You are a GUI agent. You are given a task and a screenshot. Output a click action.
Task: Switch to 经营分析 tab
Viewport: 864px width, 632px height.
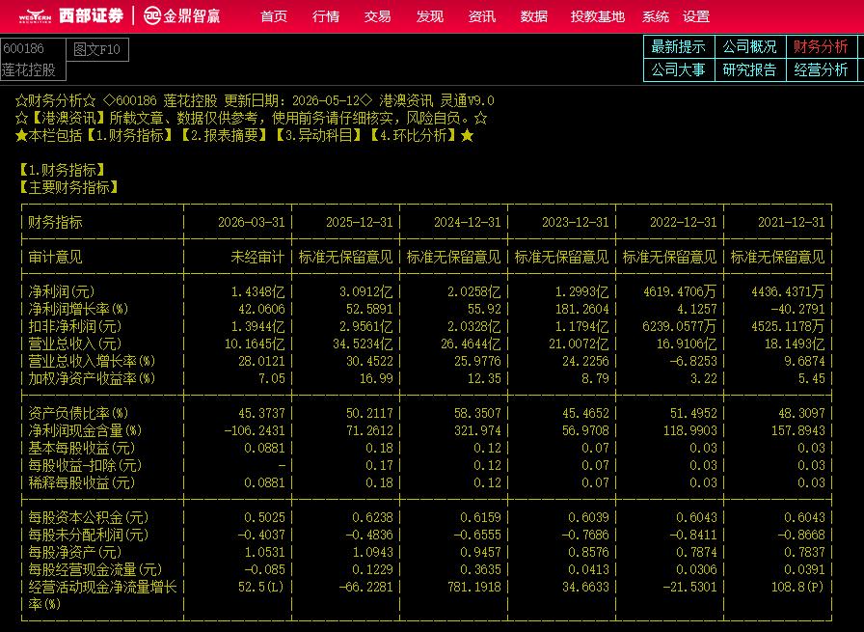pyautogui.click(x=821, y=70)
